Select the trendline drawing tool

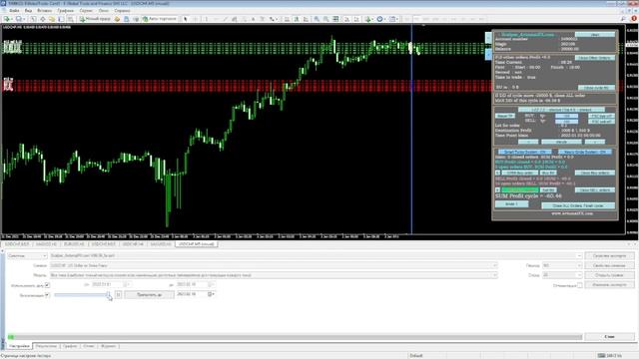point(225,19)
